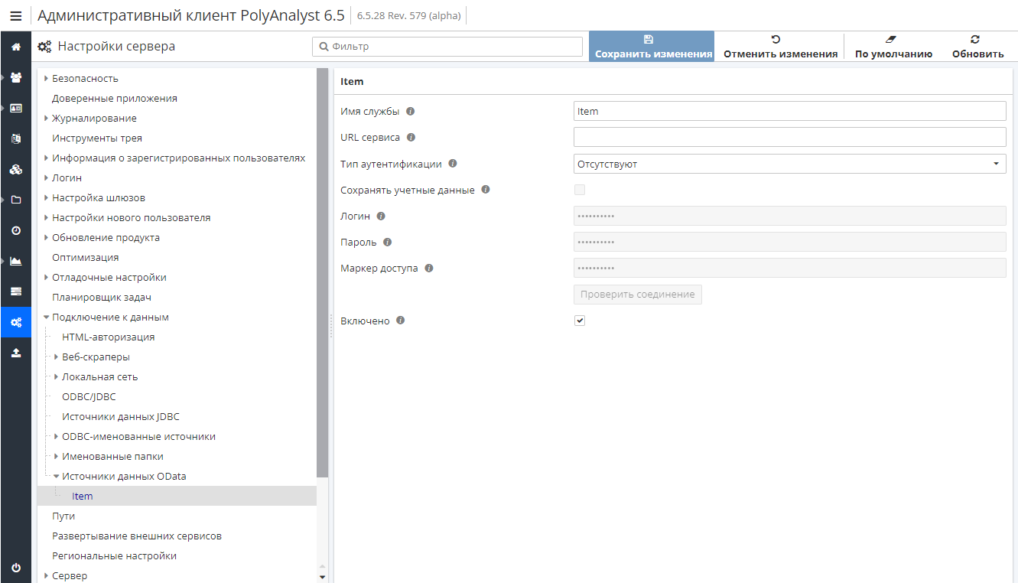Open the area chart icon in sidebar

(16, 261)
